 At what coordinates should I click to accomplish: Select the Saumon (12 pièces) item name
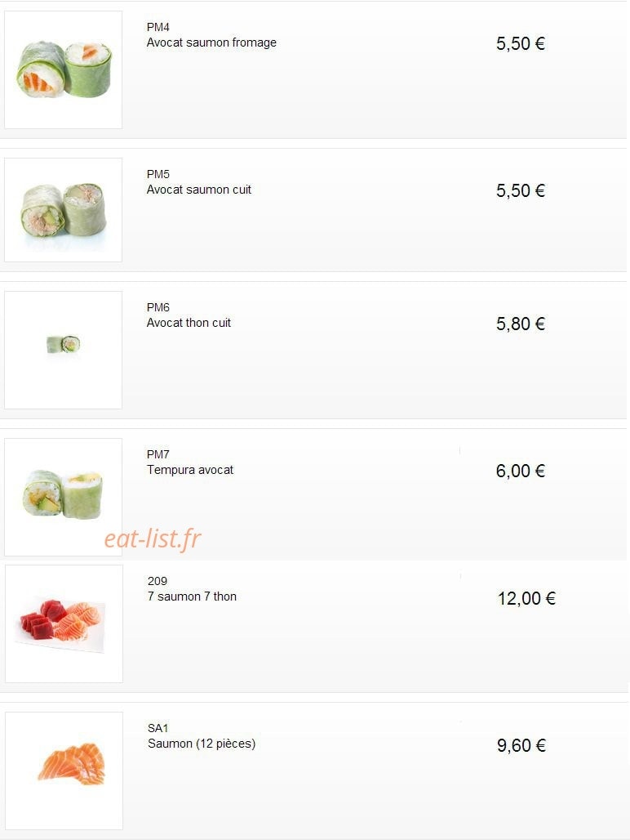coord(202,744)
